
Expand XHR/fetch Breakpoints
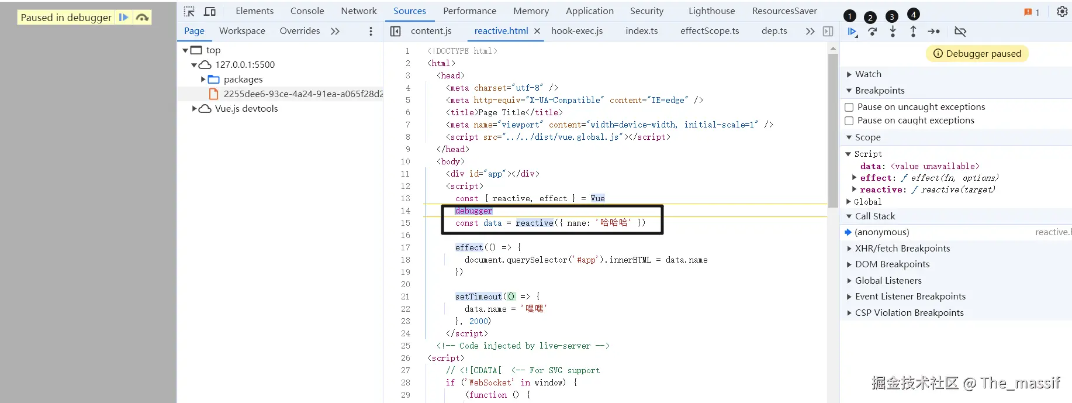[849, 249]
